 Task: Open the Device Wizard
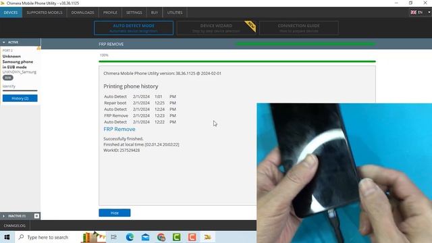(216, 28)
